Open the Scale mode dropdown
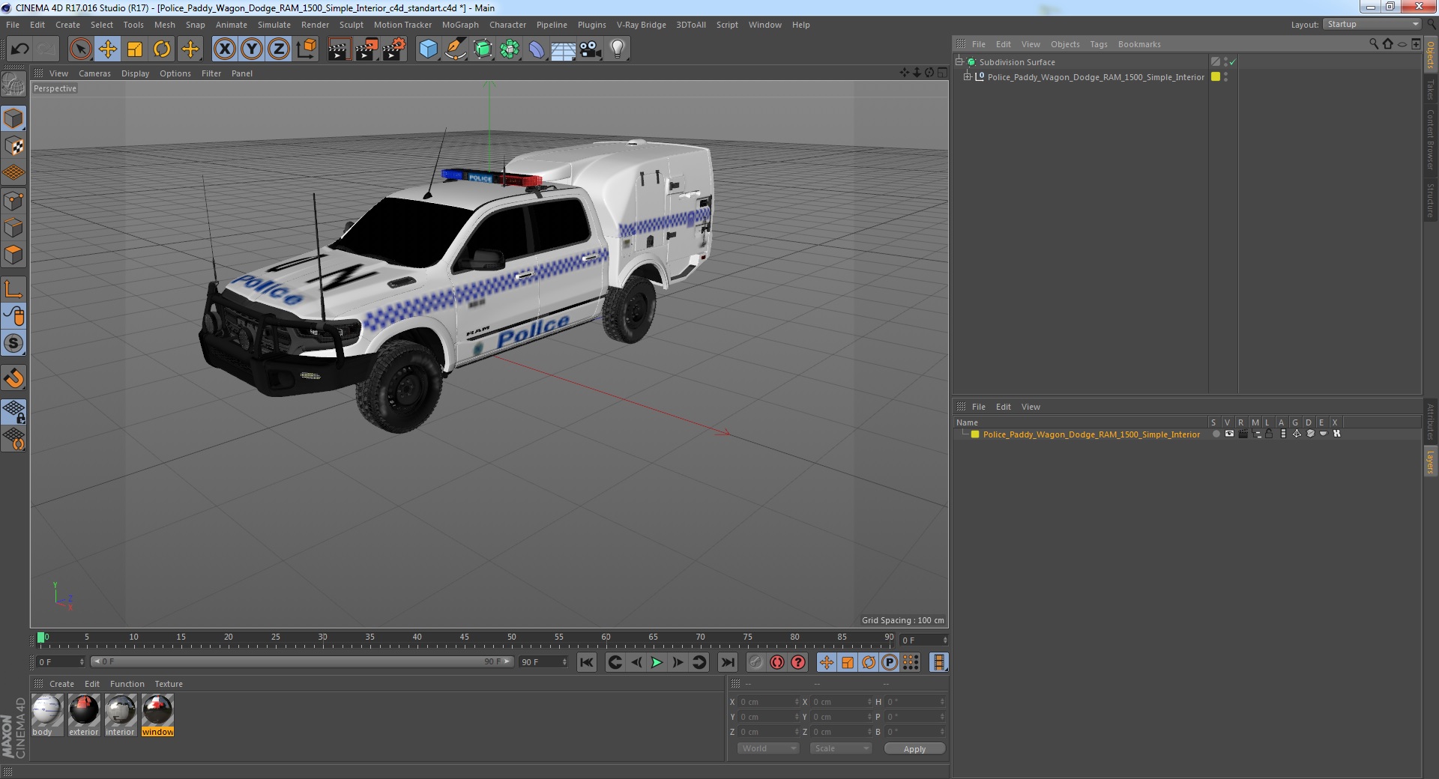Screen dimensions: 1439x779 841,748
